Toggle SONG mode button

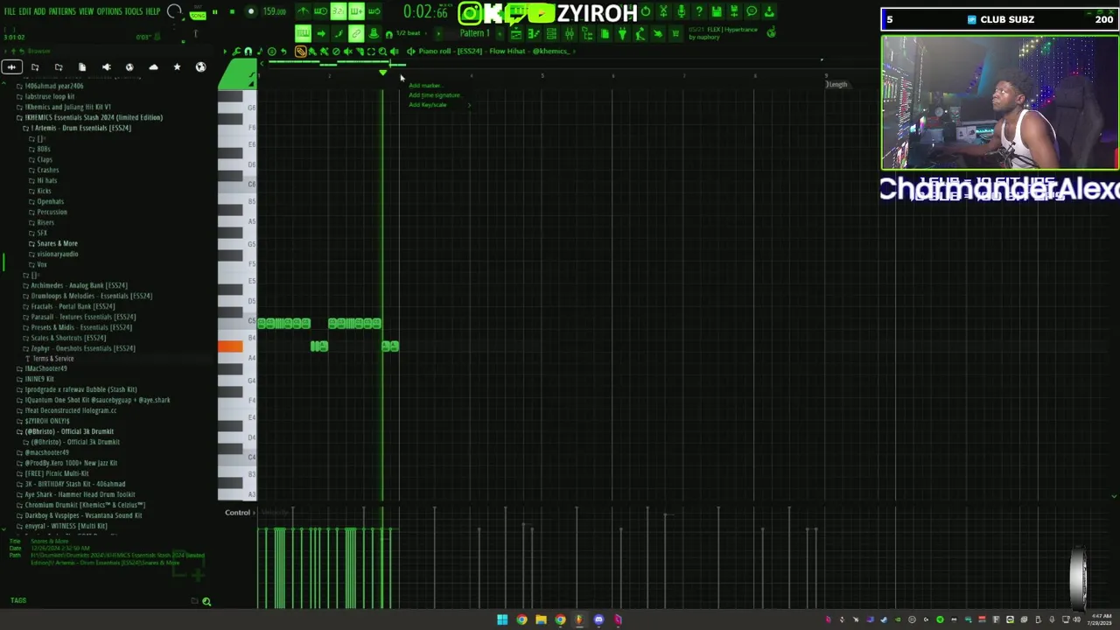[198, 16]
